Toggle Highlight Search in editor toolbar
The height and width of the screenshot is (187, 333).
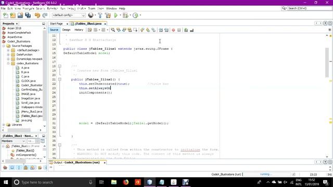click(x=130, y=30)
